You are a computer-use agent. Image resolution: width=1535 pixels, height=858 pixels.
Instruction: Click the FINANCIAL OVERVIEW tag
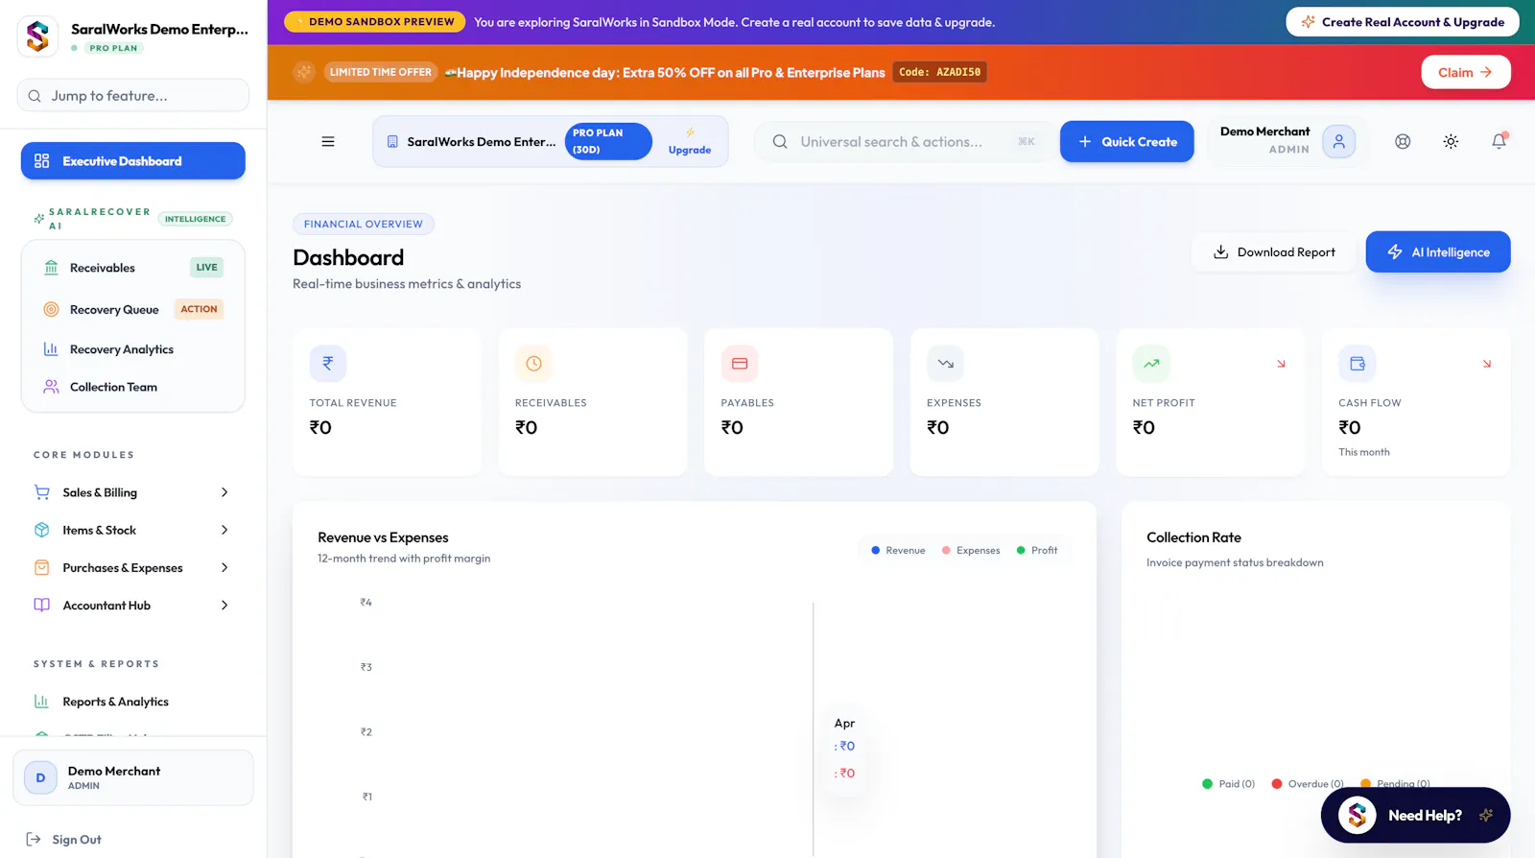point(364,225)
